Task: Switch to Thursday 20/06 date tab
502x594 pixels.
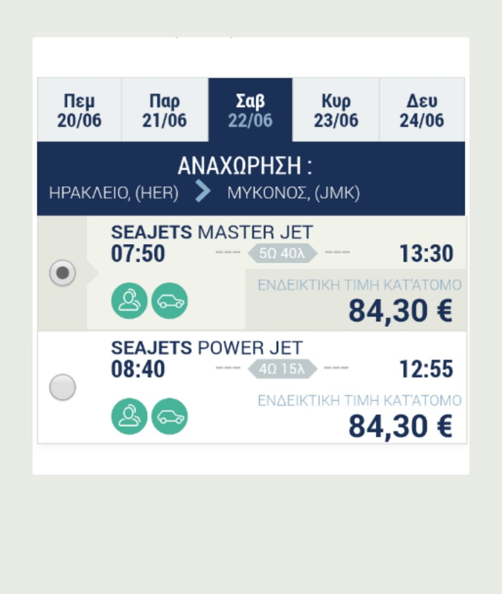Action: click(x=79, y=110)
